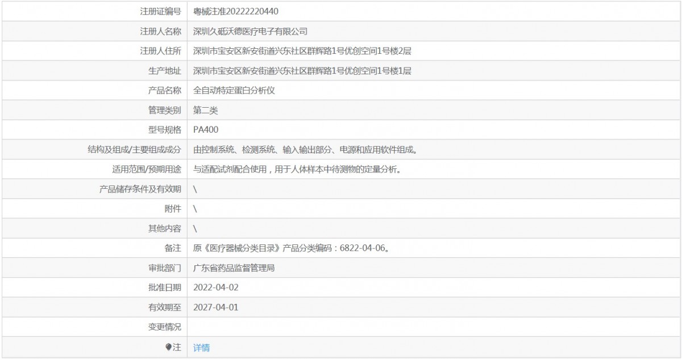This screenshot has height=360, width=682.
Task: Select the backslash value in 产品储存条件及有效期 row
Action: coord(195,189)
